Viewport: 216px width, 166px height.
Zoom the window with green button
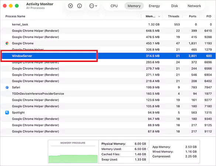[x=17, y=6]
